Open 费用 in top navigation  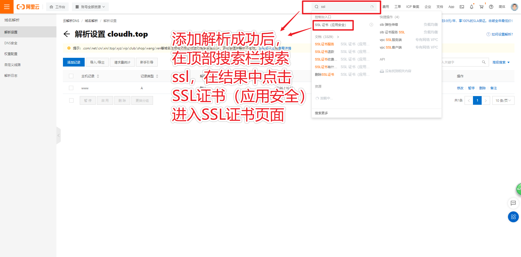point(386,7)
